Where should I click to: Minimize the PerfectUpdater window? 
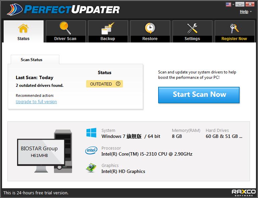point(240,4)
